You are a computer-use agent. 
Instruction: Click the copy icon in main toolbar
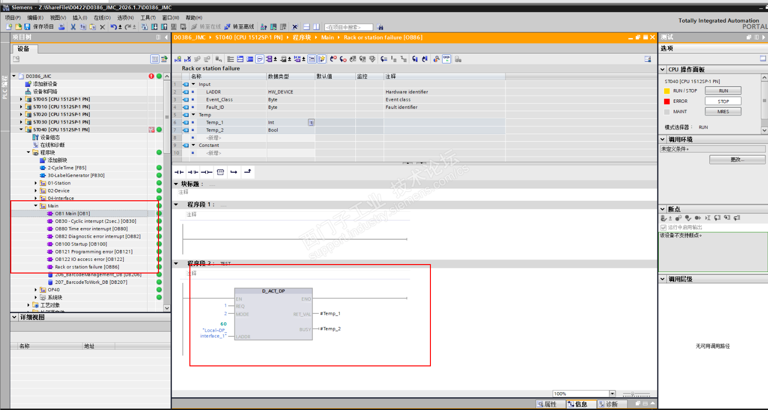click(83, 27)
